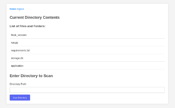
Task: Click the blank end of the requirements.txt row
Action: point(97,50)
